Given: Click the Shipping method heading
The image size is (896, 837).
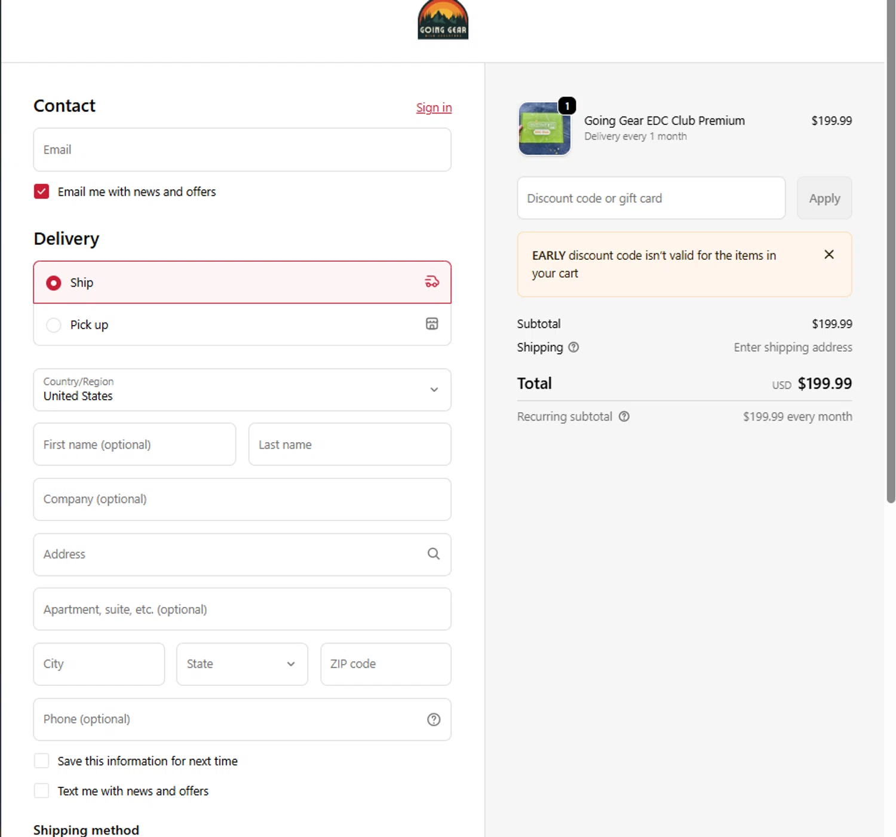Looking at the screenshot, I should (x=86, y=830).
